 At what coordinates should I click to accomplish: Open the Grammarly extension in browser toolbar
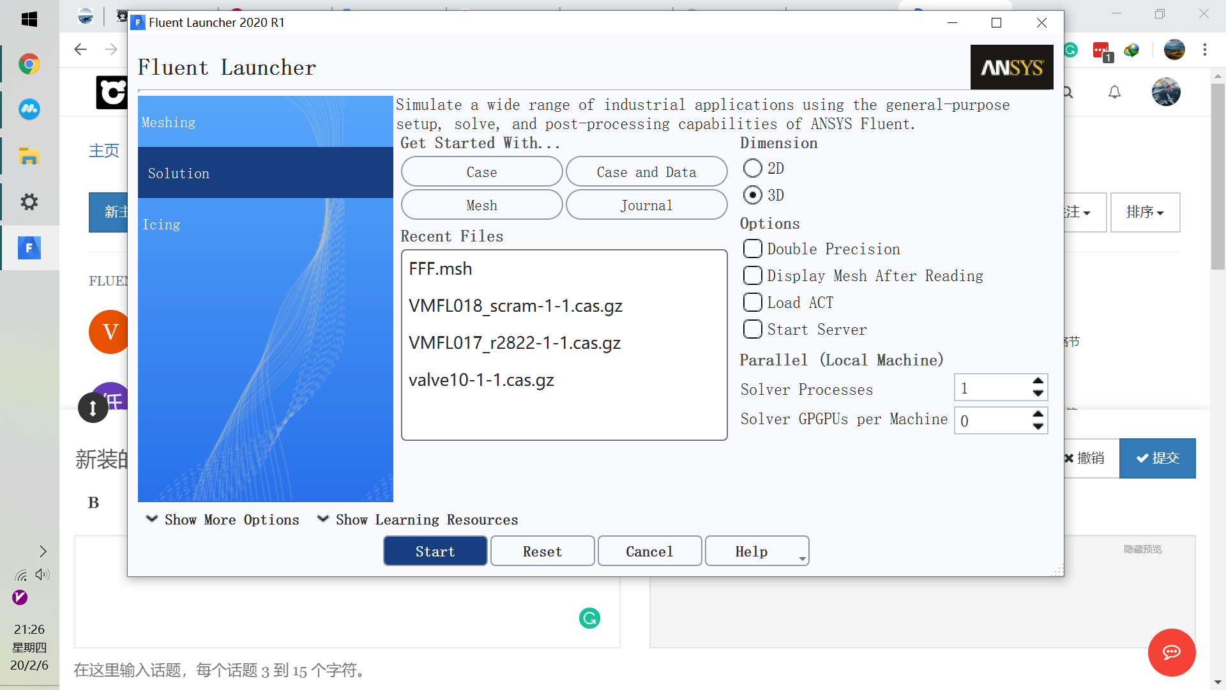click(x=1071, y=50)
